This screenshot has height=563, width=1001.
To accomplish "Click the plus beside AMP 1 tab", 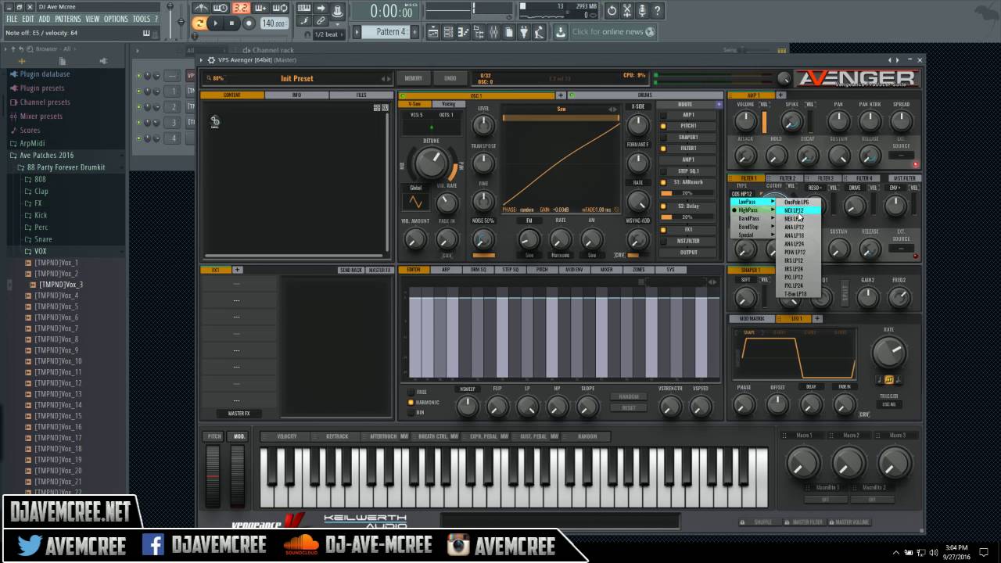I will tap(780, 95).
